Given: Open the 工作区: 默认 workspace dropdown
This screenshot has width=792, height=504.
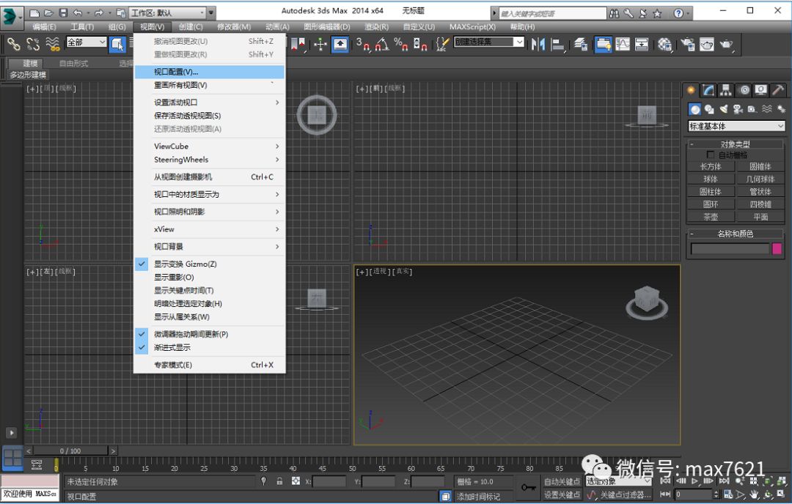Looking at the screenshot, I should (x=168, y=12).
